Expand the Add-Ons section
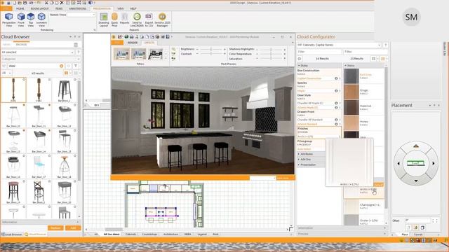449x252 pixels. pos(311,160)
